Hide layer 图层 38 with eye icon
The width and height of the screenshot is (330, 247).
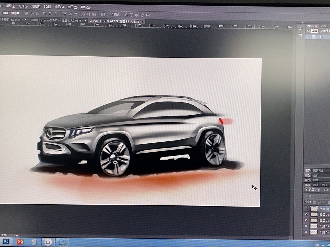coord(306,232)
